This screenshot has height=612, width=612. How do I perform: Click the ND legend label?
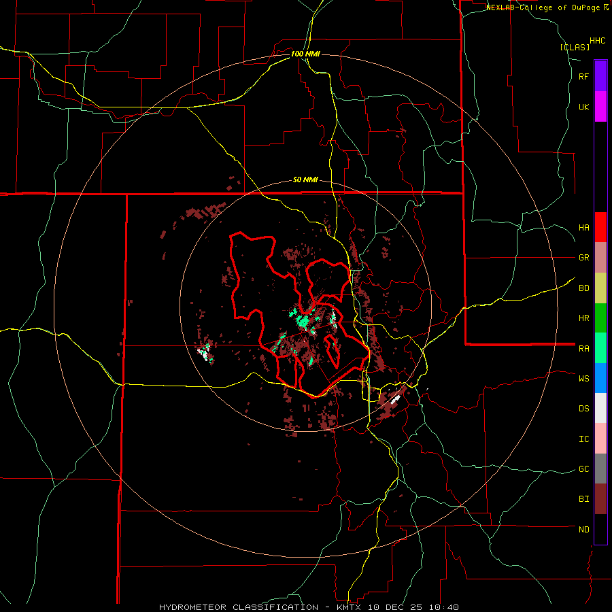(583, 530)
